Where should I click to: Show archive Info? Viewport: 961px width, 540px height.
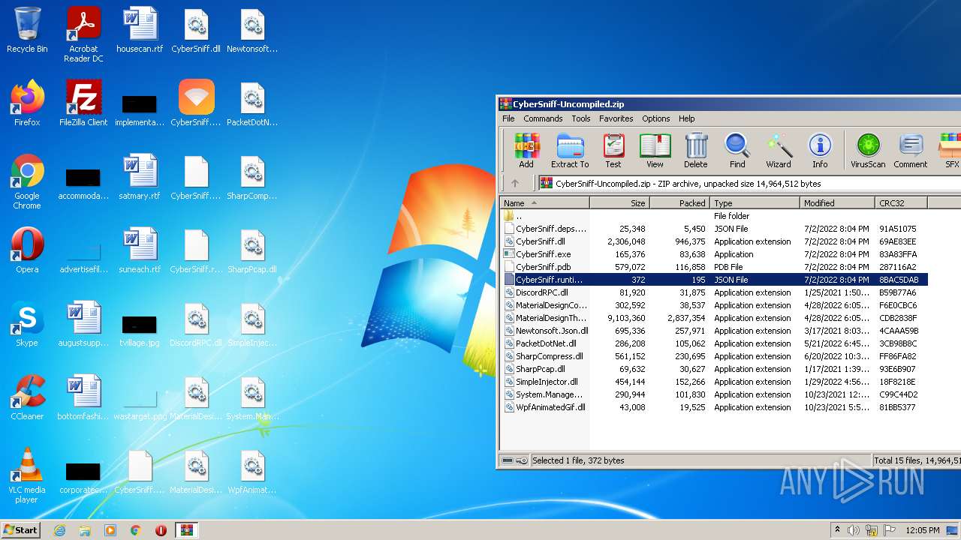point(820,151)
